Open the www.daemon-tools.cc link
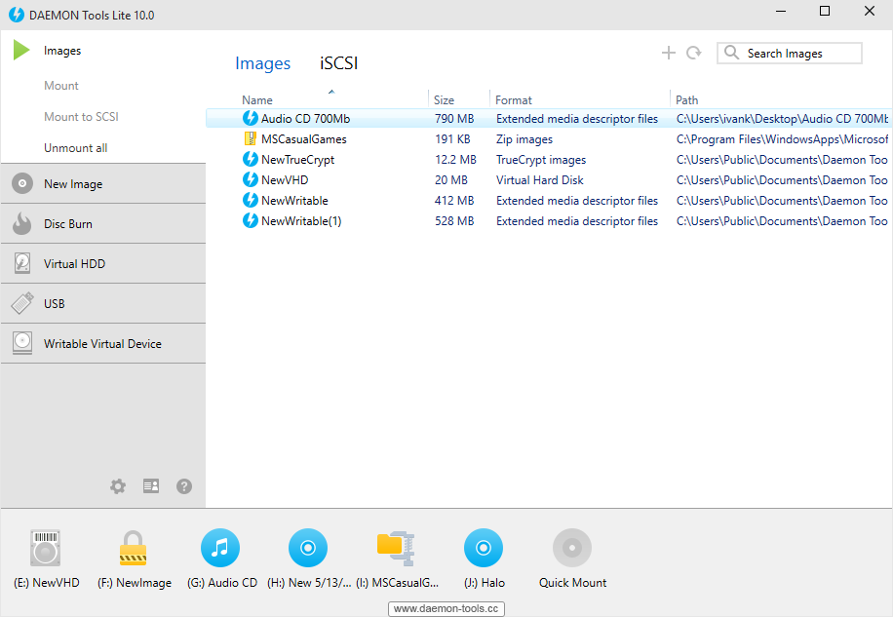 click(x=446, y=609)
